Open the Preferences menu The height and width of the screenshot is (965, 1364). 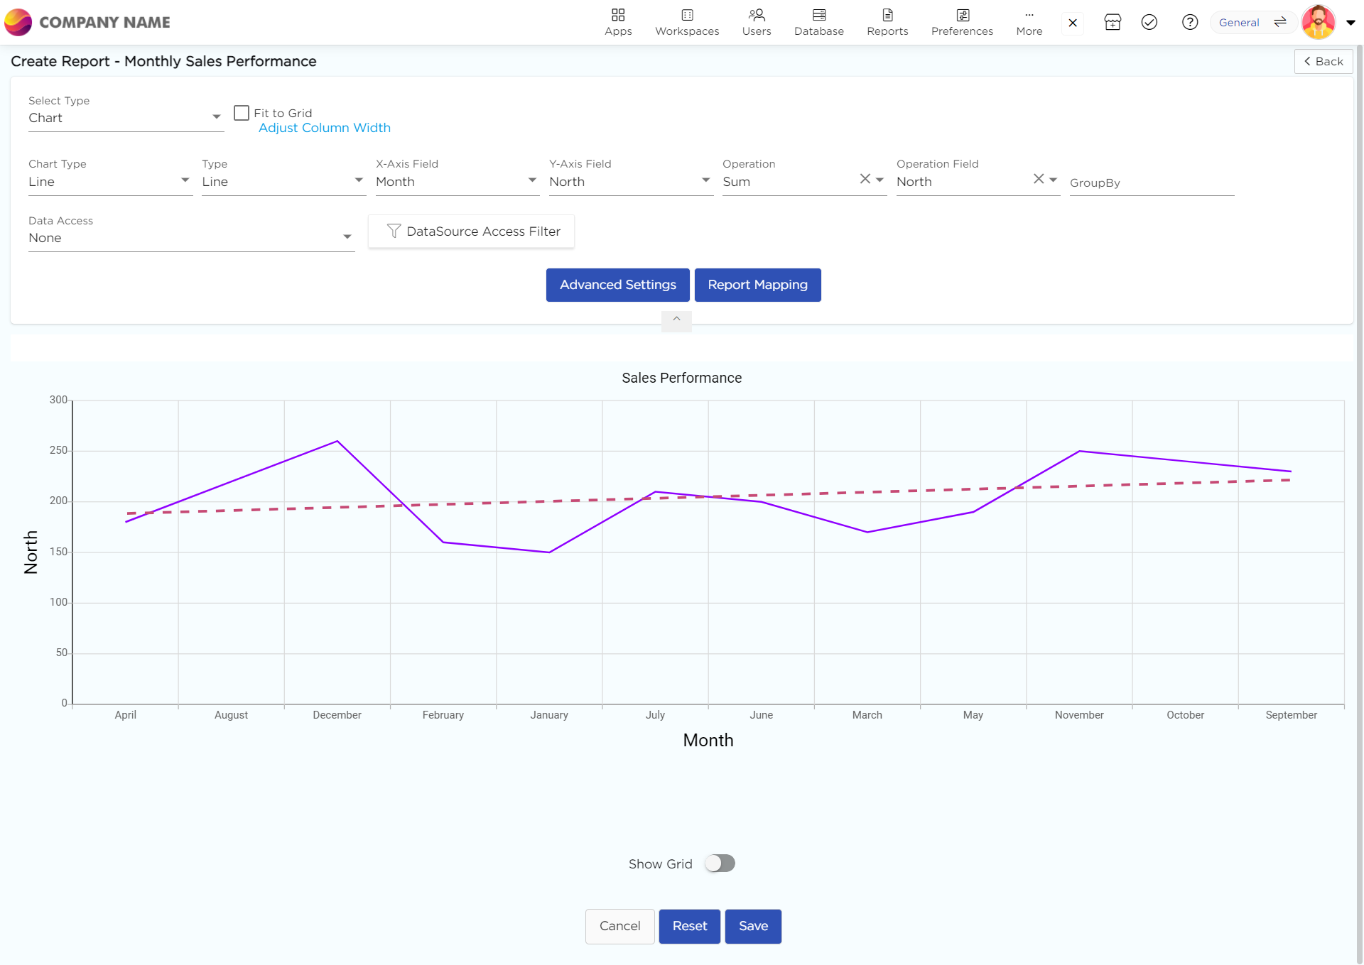(961, 22)
